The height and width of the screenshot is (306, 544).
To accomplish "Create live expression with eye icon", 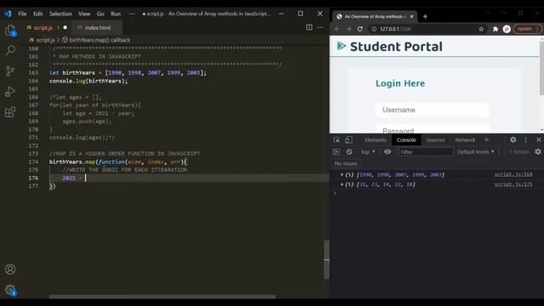I will click(x=388, y=152).
